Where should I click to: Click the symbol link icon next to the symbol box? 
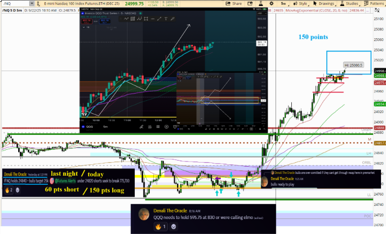tap(38, 4)
